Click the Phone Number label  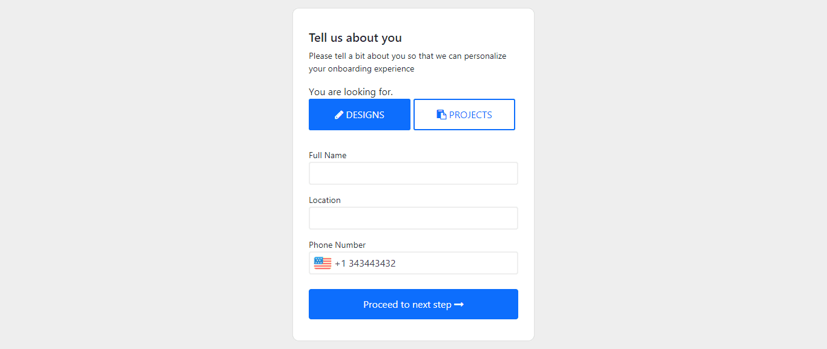pos(337,245)
